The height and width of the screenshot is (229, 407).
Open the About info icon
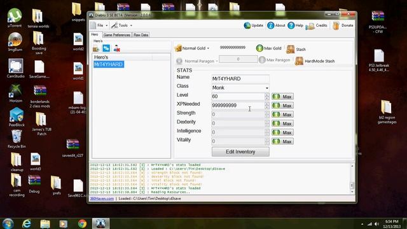pyautogui.click(x=271, y=25)
